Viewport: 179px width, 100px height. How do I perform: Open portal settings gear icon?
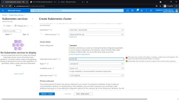pyautogui.click(x=142, y=11)
